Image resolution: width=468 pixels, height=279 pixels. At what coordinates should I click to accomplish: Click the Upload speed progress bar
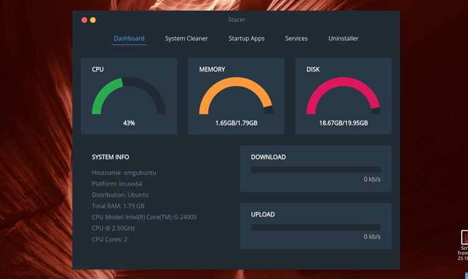[x=315, y=227]
